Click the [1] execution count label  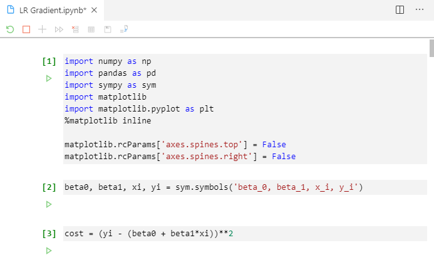48,61
